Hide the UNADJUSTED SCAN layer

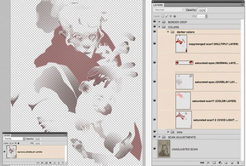point(155,148)
